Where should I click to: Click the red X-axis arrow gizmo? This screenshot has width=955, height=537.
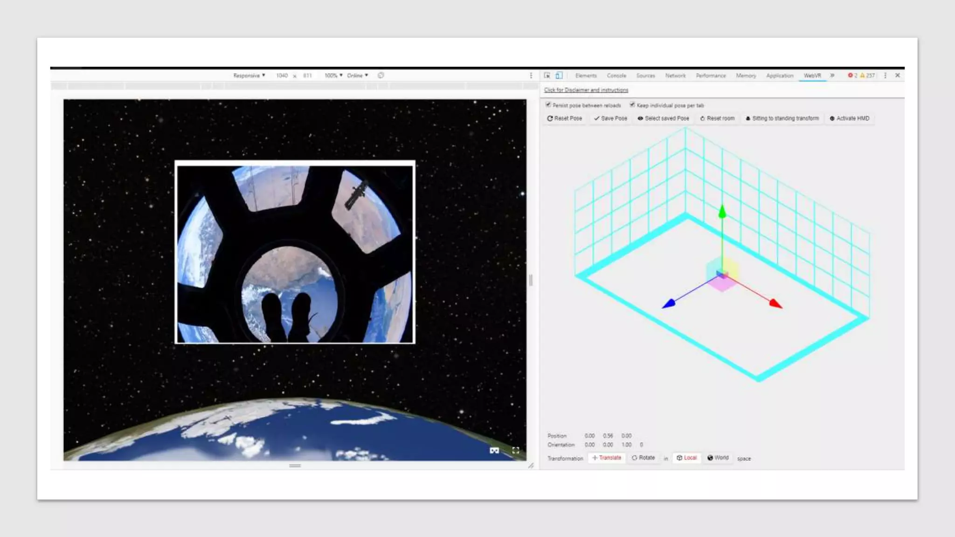(776, 304)
